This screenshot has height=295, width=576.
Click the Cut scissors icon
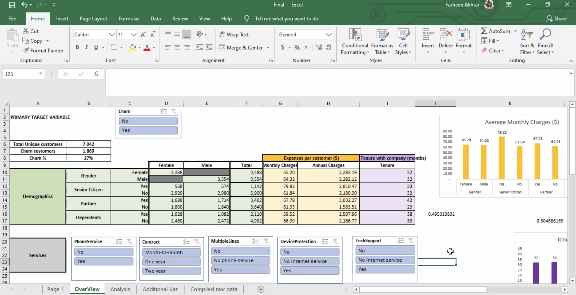tap(26, 31)
